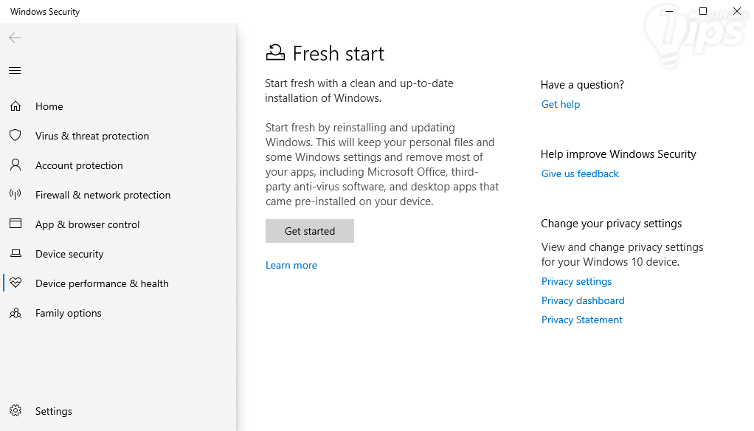The width and height of the screenshot is (754, 431).
Task: Open the Get help link
Action: tap(561, 105)
